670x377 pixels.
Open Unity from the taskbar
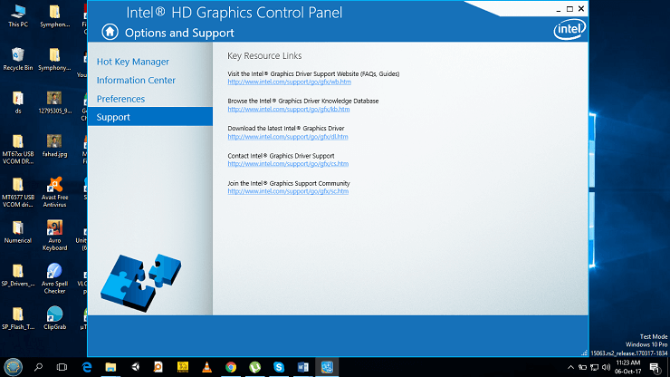click(x=135, y=367)
